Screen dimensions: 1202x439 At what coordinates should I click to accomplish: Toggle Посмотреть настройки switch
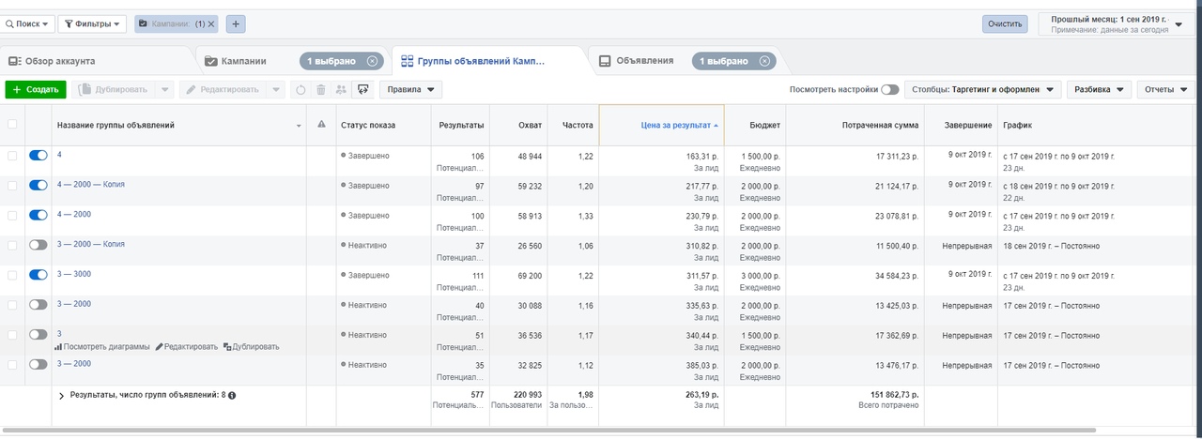[x=889, y=90]
